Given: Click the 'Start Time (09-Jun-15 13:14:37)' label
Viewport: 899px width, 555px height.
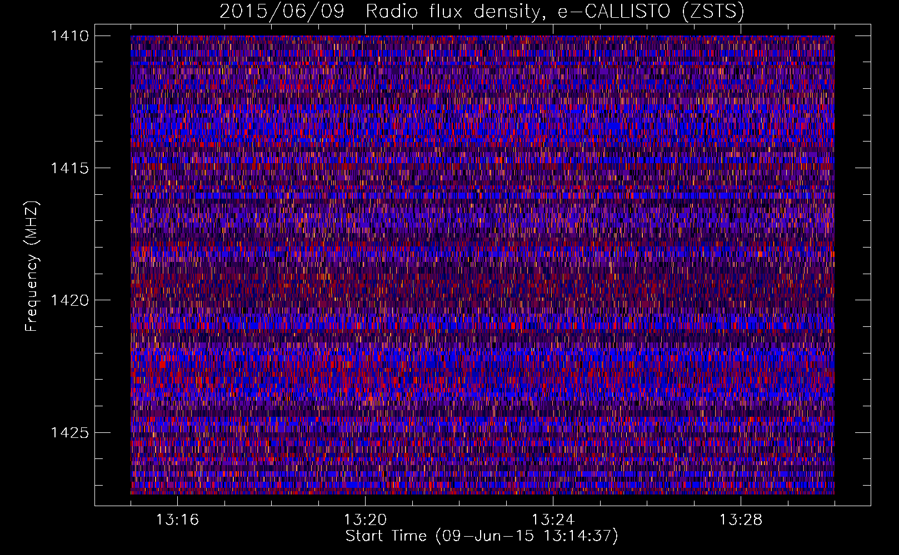Looking at the screenshot, I should (482, 536).
